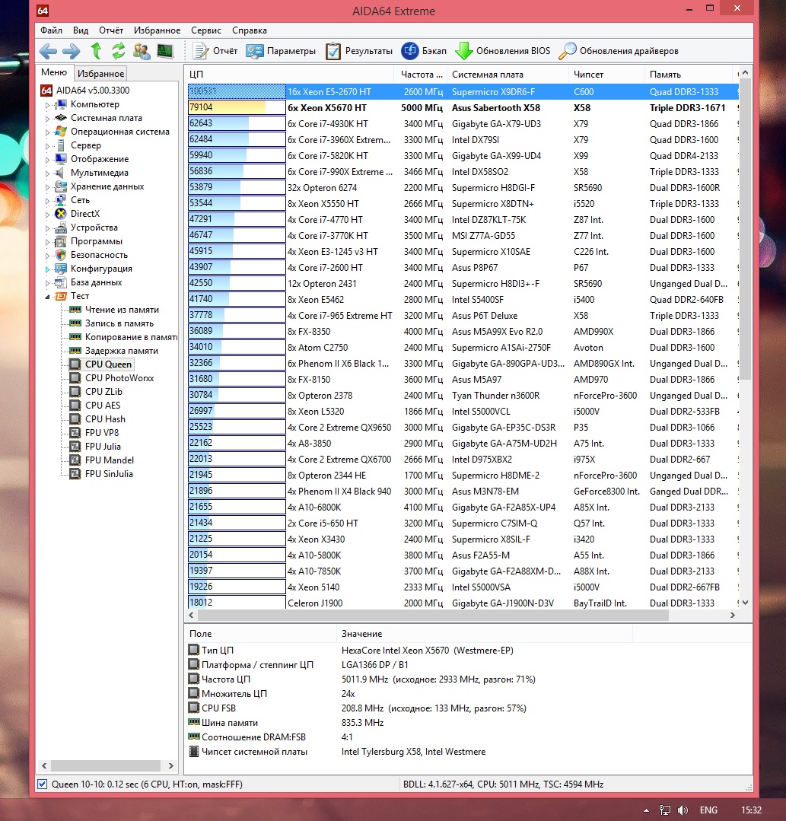Click the Поле column header
Image resolution: width=786 pixels, height=821 pixels.
[x=260, y=634]
